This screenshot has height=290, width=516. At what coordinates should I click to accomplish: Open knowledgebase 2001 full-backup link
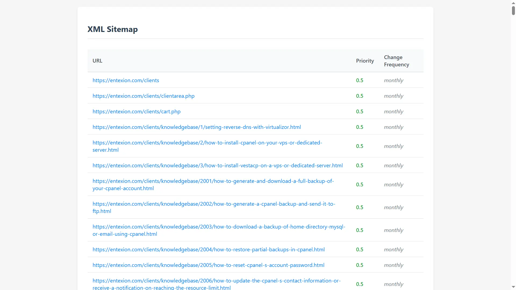[213, 184]
